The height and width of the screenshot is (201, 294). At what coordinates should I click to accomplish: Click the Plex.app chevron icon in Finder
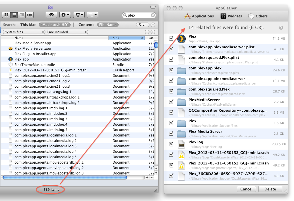click(11, 59)
